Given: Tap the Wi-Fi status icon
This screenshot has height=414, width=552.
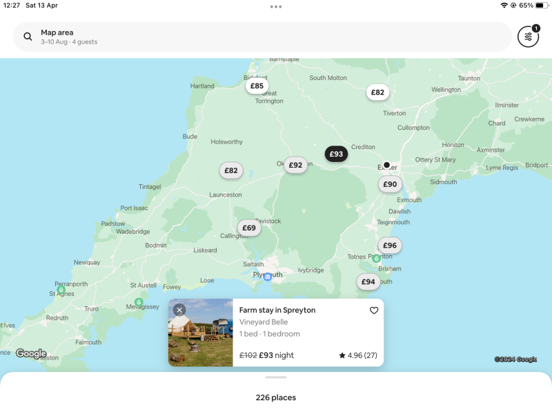Looking at the screenshot, I should [504, 6].
